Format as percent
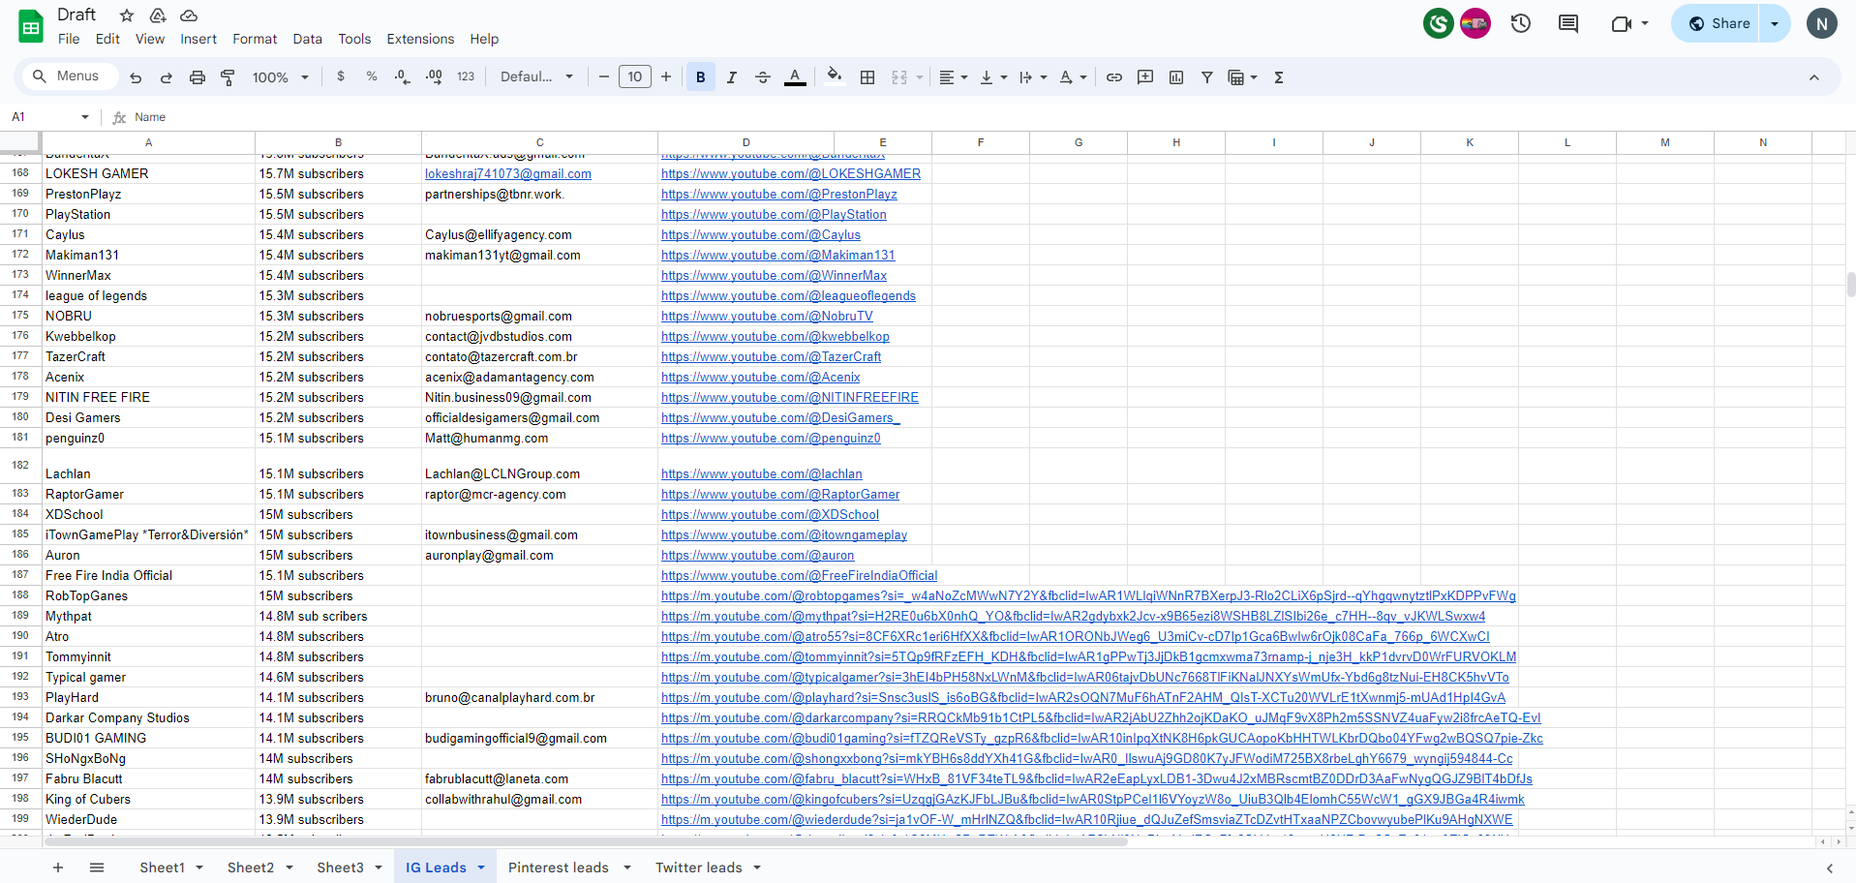The height and width of the screenshot is (883, 1856). (372, 76)
